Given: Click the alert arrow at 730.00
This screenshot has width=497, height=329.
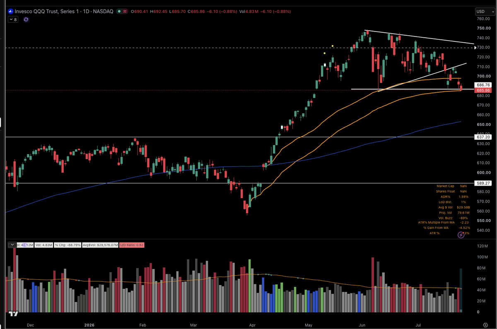Looking at the screenshot, I should pyautogui.click(x=475, y=48).
